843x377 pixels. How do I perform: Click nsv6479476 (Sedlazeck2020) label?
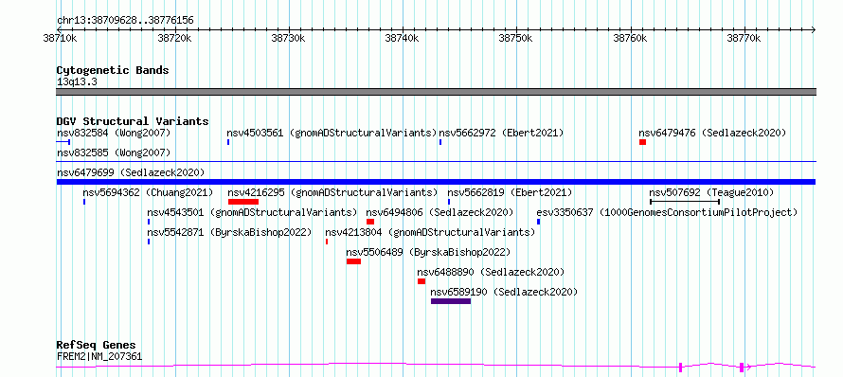[712, 133]
